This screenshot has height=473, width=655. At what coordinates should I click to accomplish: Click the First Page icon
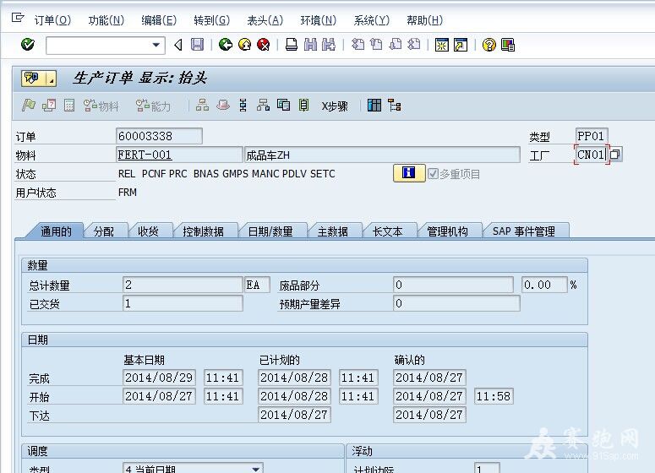tap(358, 44)
